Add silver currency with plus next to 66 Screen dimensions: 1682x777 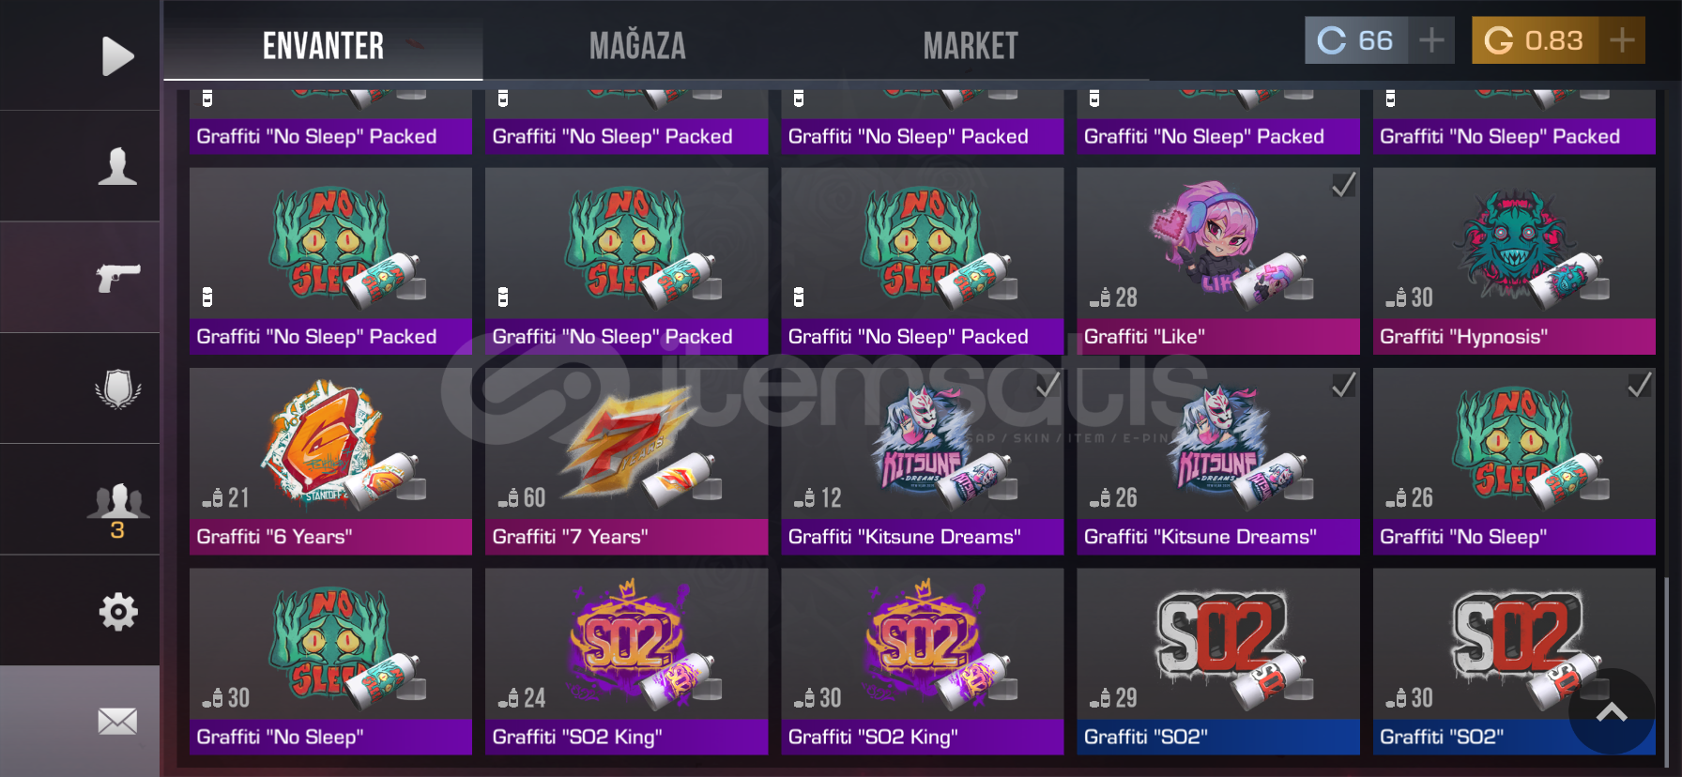[1431, 40]
